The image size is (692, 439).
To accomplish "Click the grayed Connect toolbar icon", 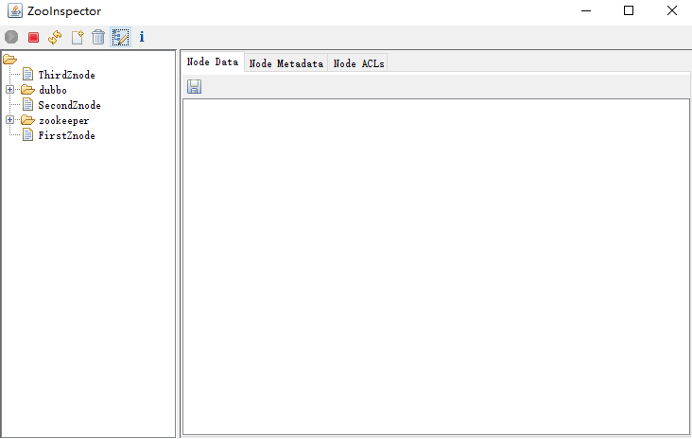I will (x=11, y=37).
